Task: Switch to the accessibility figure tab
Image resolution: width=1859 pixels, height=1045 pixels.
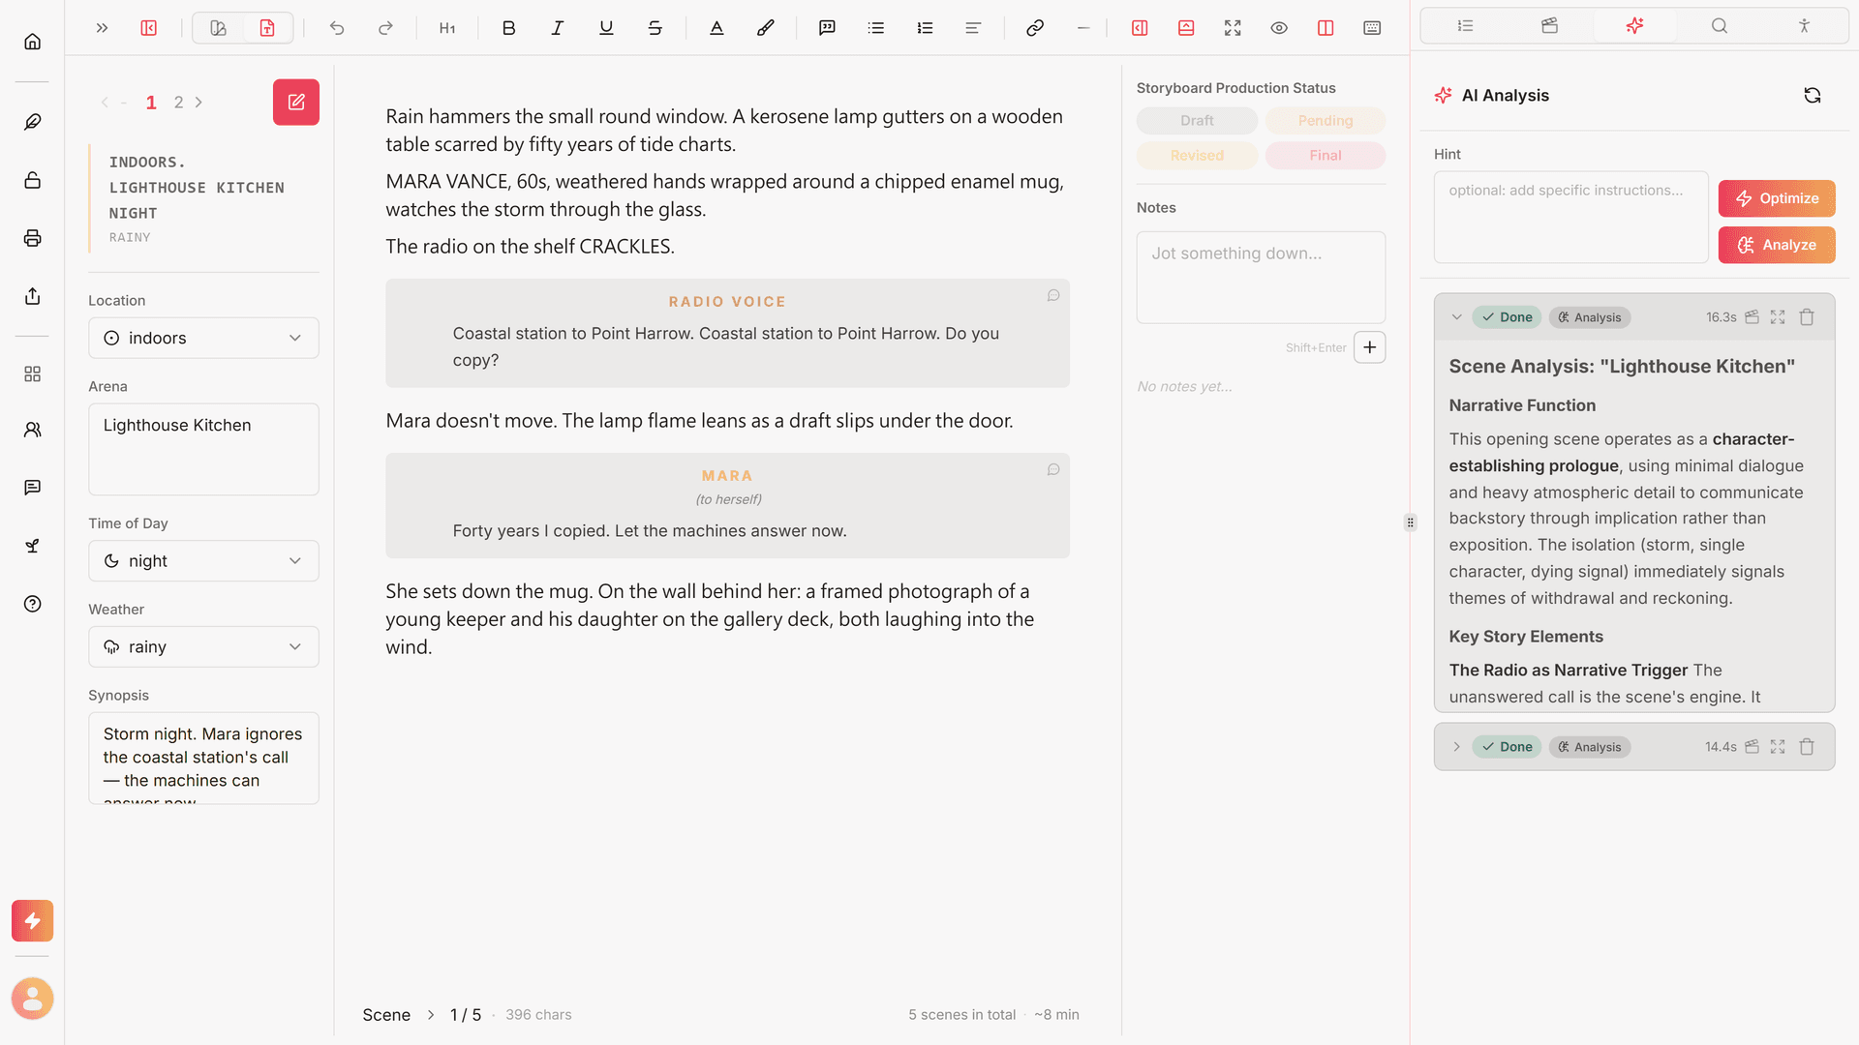Action: tap(1804, 26)
